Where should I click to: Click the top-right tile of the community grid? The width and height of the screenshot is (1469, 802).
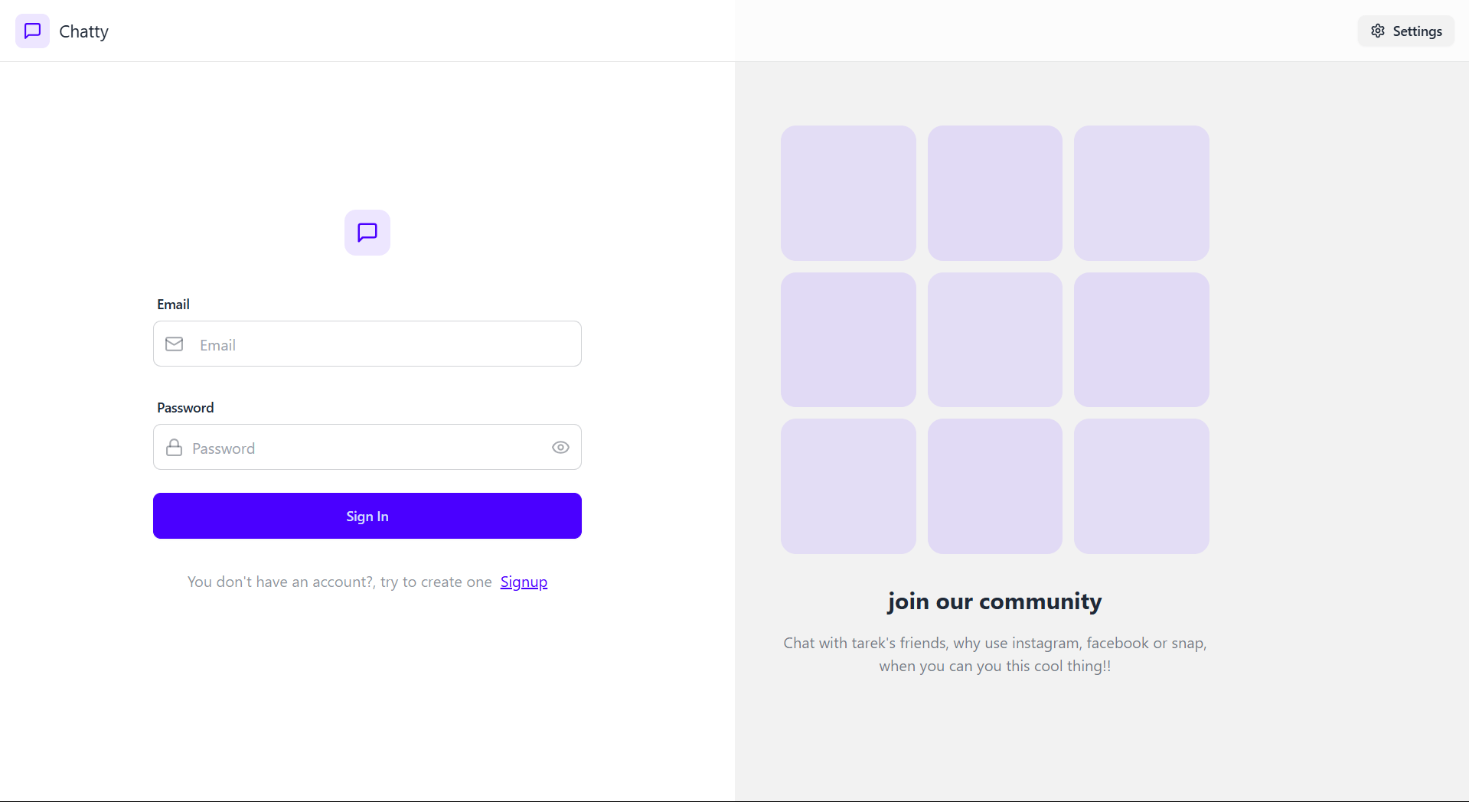[1141, 193]
